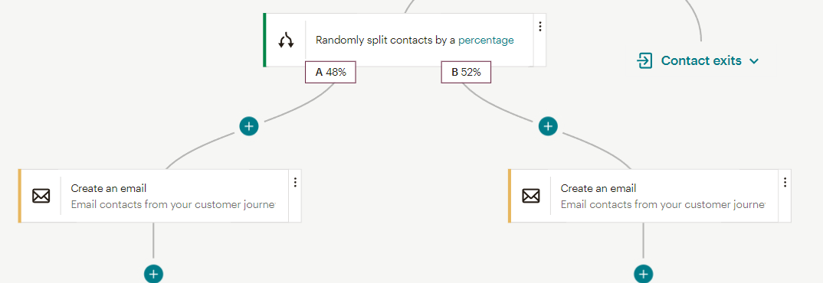Select the B 52% branch label

click(466, 73)
